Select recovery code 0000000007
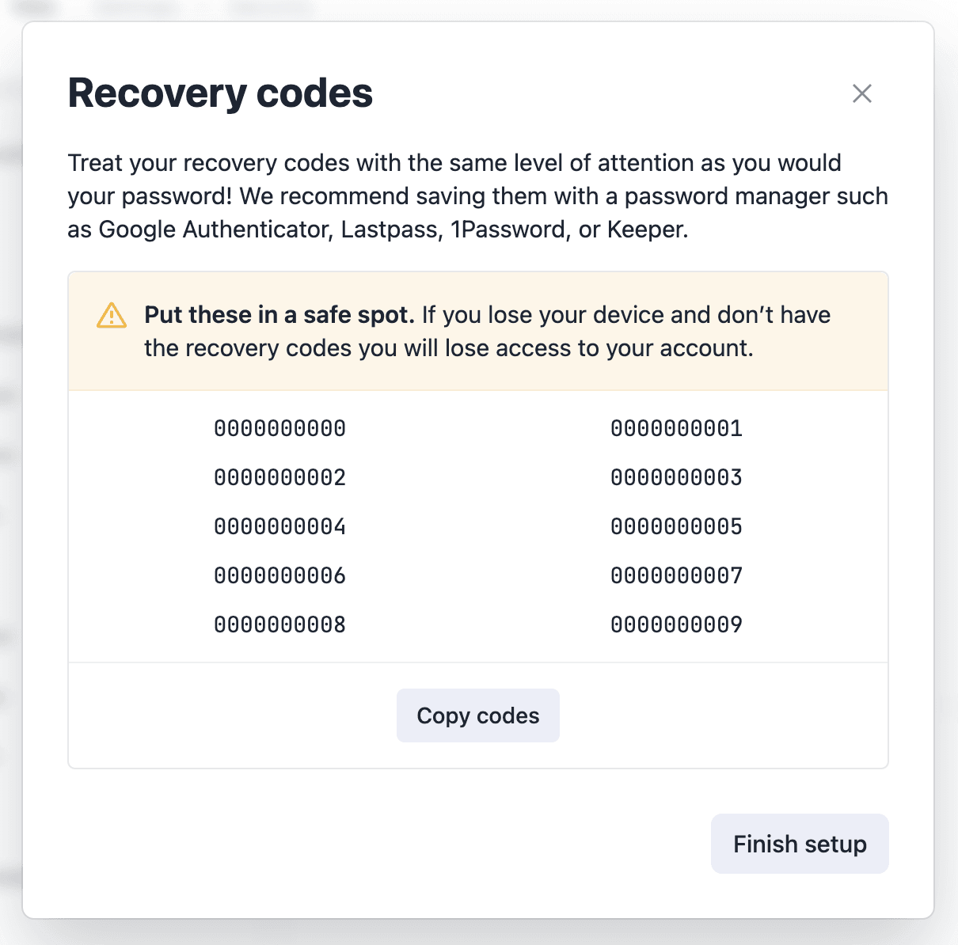This screenshot has width=958, height=945. point(675,575)
